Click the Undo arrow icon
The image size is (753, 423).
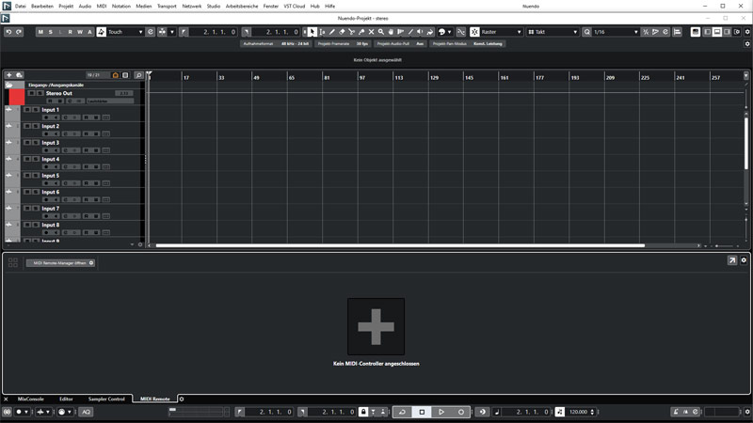(x=8, y=32)
